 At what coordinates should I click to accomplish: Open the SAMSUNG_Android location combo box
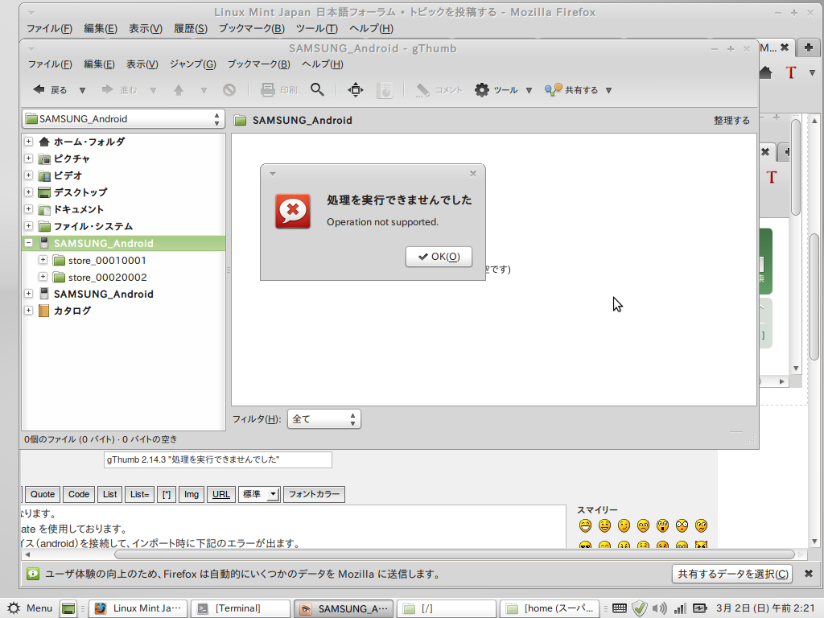tap(123, 119)
